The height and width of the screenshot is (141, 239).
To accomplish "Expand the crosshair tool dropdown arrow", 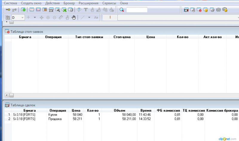I will point(35,18).
